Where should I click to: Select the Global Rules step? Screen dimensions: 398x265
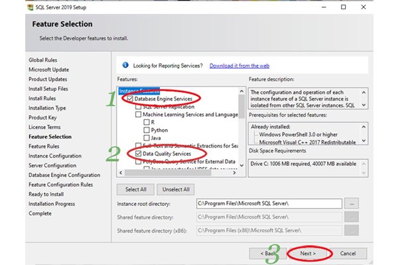42,60
